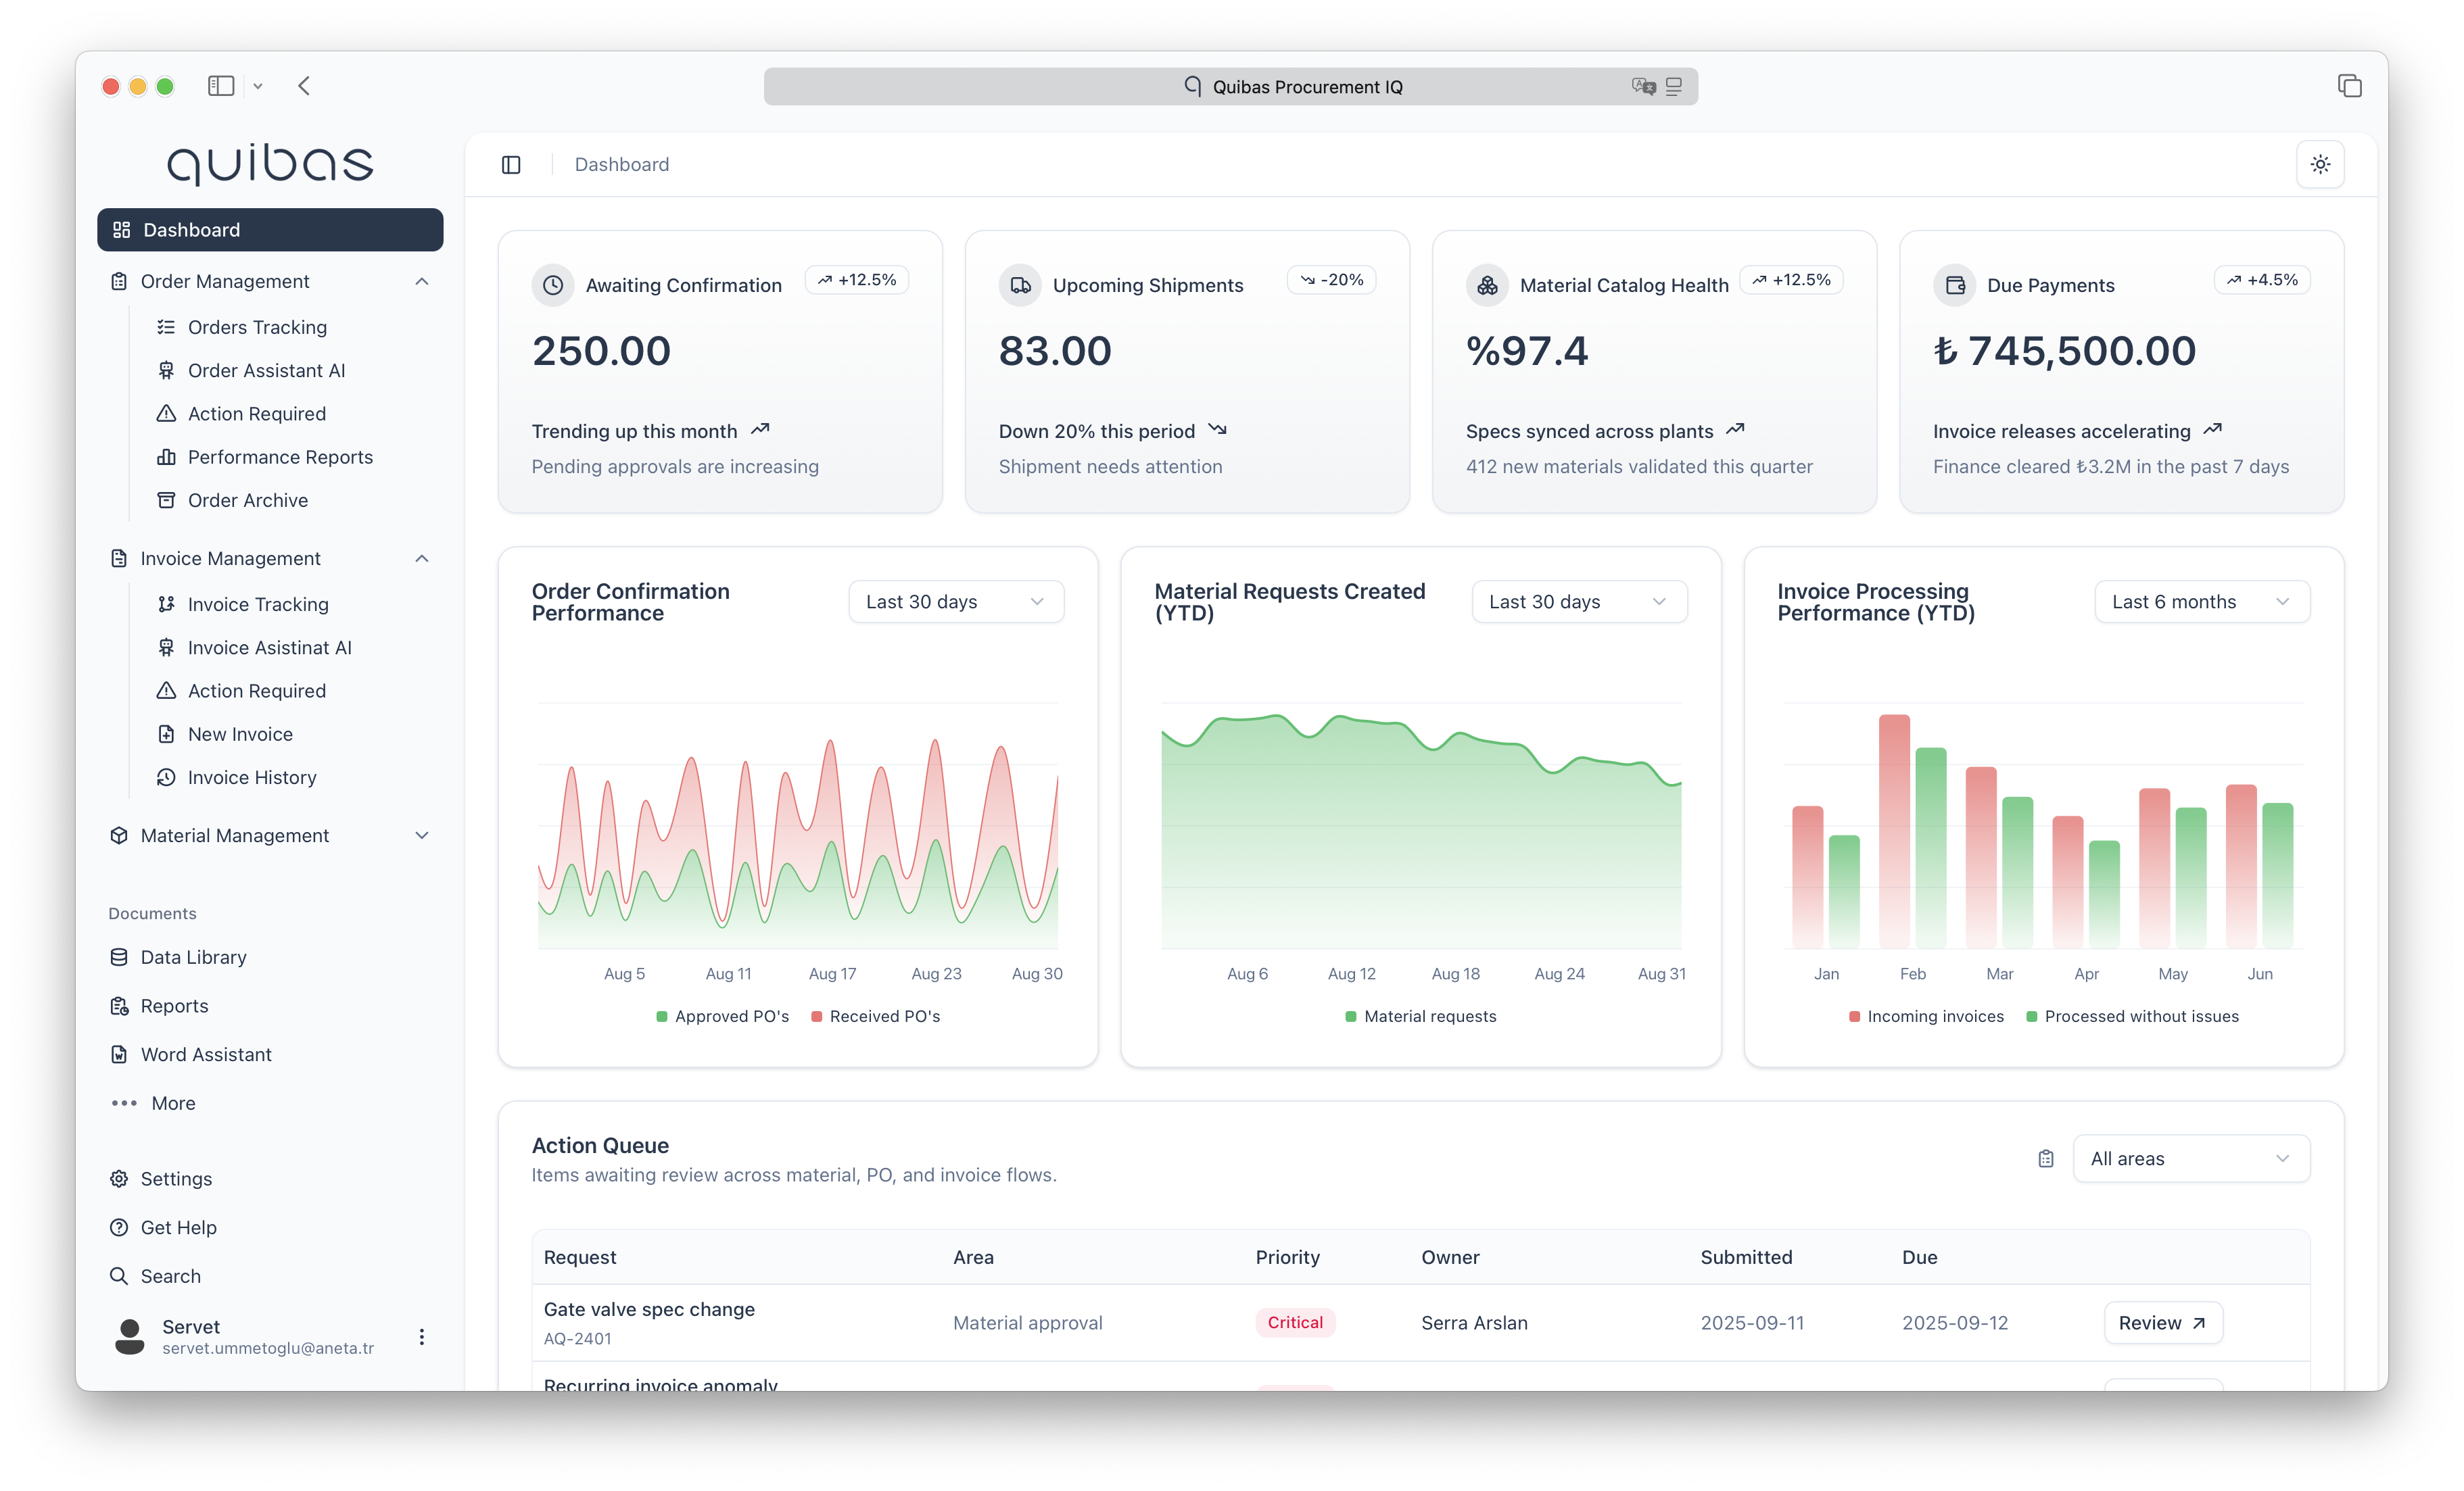Viewport: 2464px width, 1491px height.
Task: Open the Dashboard breadcrumb item
Action: [621, 164]
